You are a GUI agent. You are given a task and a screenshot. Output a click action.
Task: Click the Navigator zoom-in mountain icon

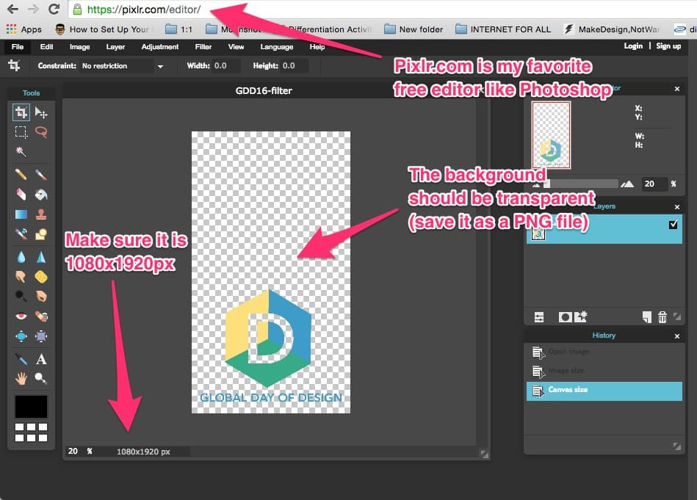pos(627,184)
